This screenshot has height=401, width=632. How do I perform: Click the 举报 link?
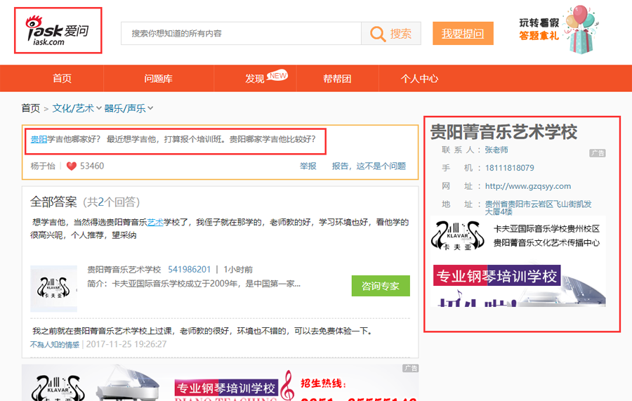point(308,166)
